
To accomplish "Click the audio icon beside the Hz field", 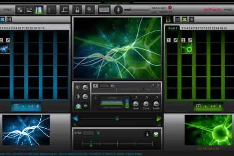I will 95,85.
